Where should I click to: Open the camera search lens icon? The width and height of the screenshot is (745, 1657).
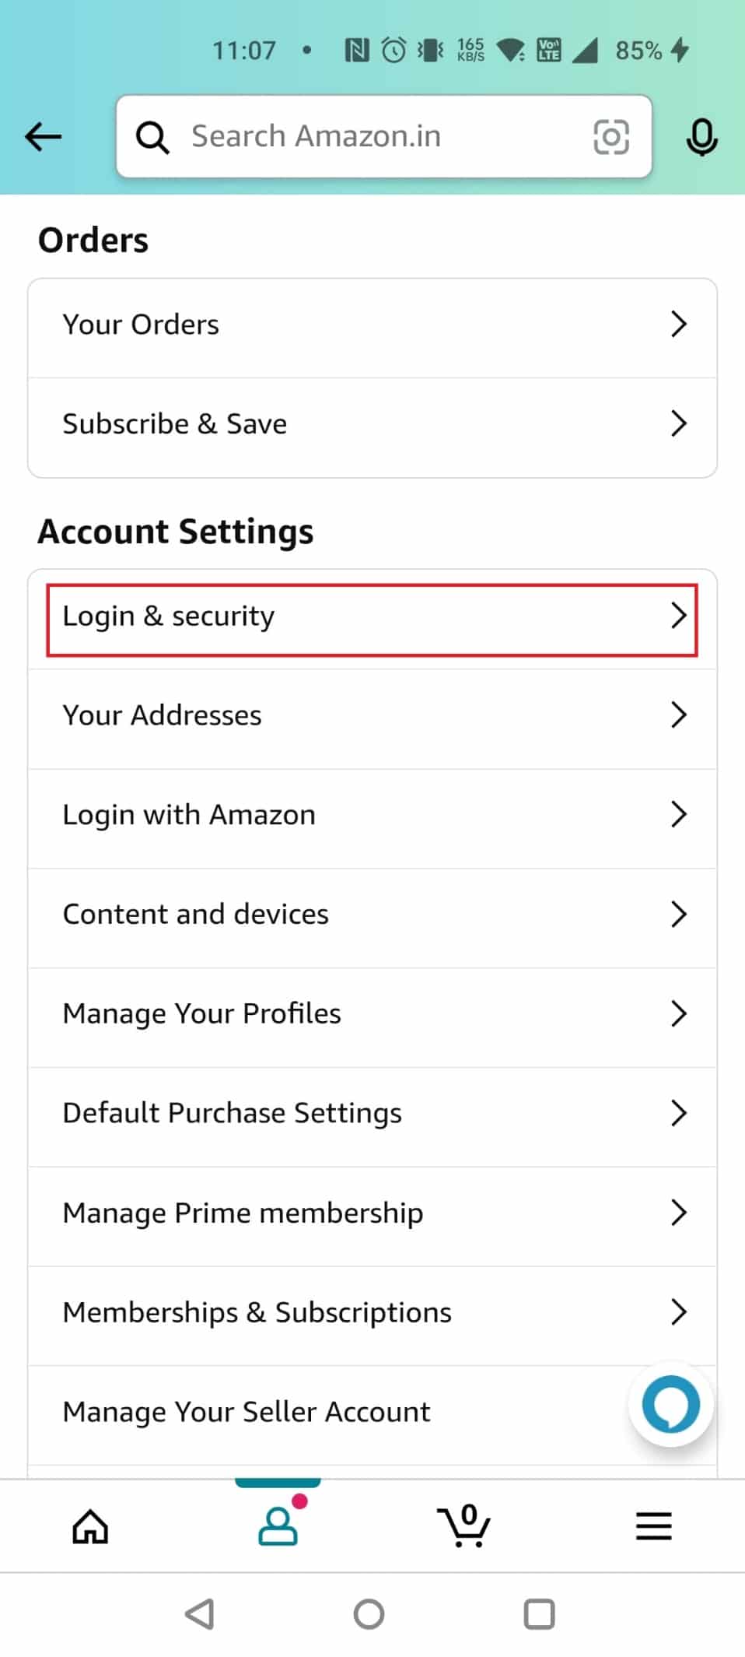click(611, 136)
